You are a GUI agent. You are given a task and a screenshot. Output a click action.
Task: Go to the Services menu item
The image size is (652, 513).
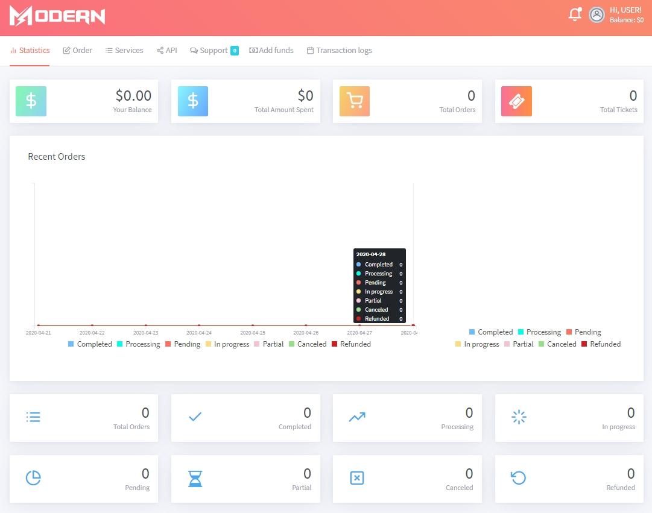pos(124,51)
